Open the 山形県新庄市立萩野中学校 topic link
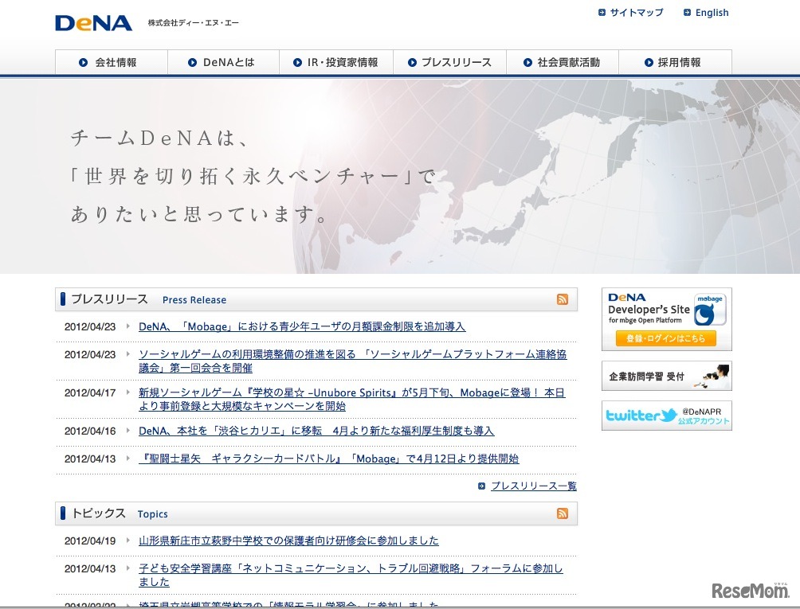This screenshot has height=609, width=800. click(x=288, y=541)
